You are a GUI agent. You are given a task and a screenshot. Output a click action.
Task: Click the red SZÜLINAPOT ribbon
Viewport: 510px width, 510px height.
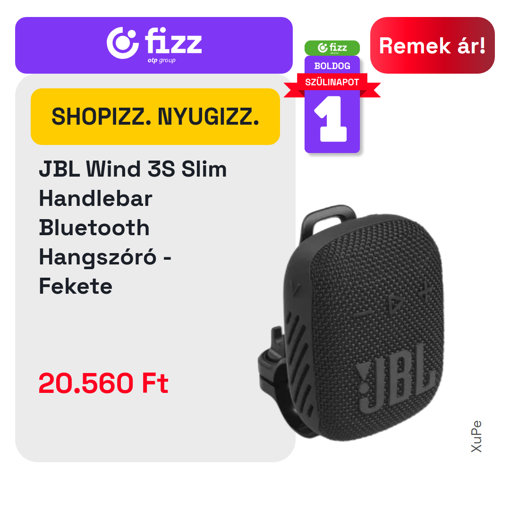[332, 83]
